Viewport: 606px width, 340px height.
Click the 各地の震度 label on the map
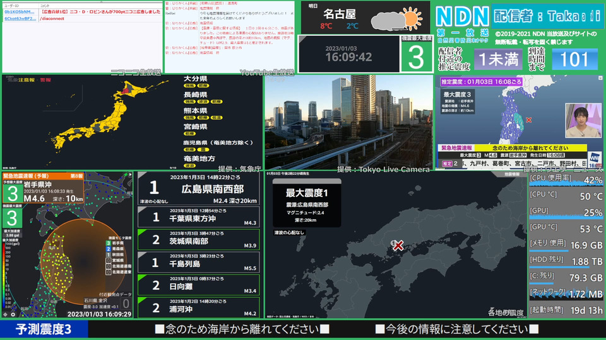[506, 312]
